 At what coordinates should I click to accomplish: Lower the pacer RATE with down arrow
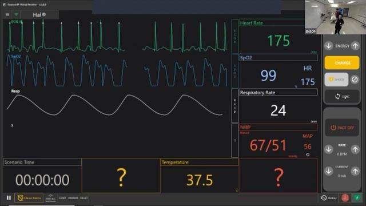click(329, 149)
